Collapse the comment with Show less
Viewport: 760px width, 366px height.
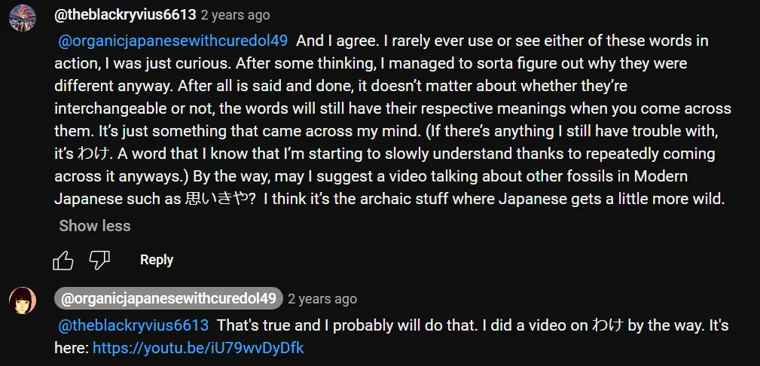95,226
